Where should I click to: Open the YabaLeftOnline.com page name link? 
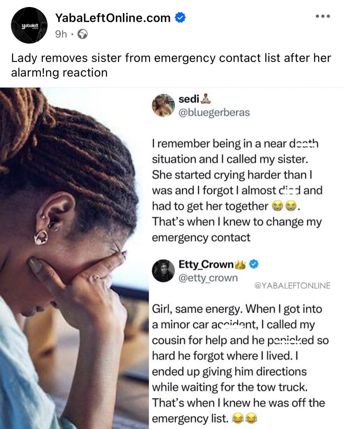(113, 18)
